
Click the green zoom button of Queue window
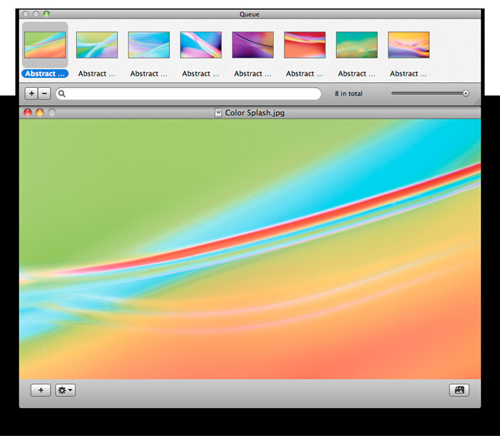point(47,14)
